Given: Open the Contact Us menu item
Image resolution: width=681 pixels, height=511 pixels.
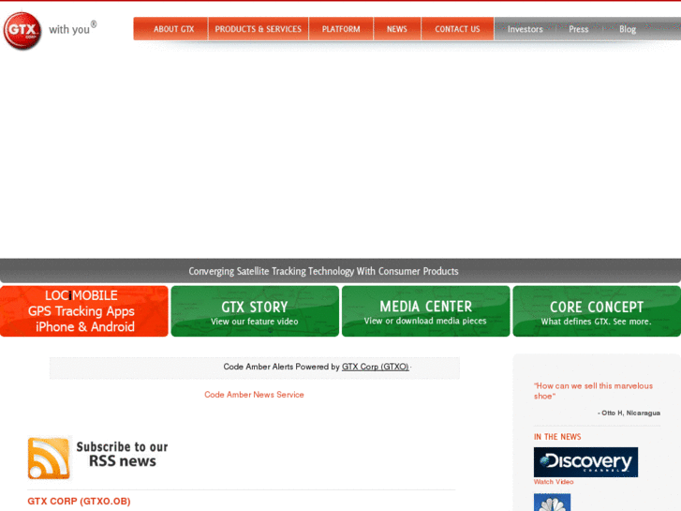Looking at the screenshot, I should click(457, 29).
